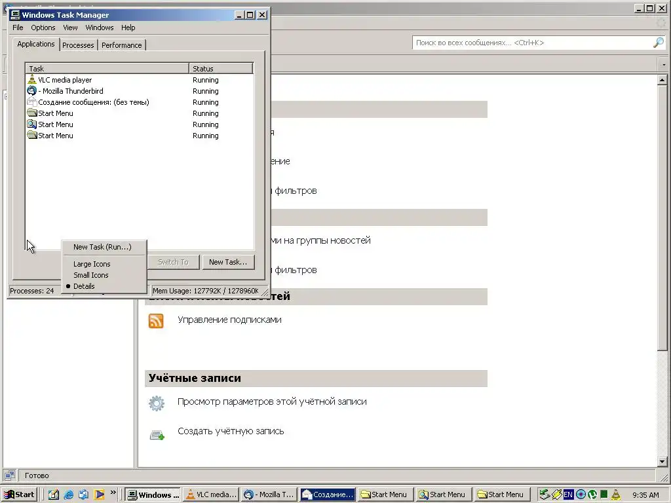
Task: Click the first quick launch notepad icon
Action: pyautogui.click(x=54, y=495)
